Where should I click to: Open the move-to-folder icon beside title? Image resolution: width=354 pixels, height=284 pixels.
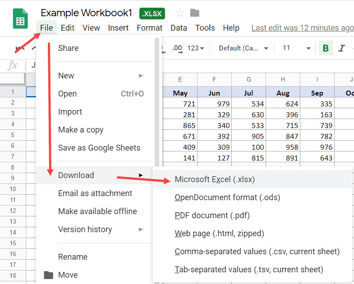tap(195, 13)
